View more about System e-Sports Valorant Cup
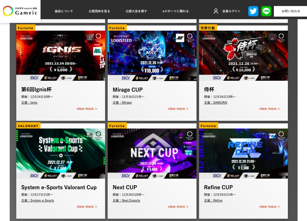This screenshot has width=307, height=221. click(87, 207)
